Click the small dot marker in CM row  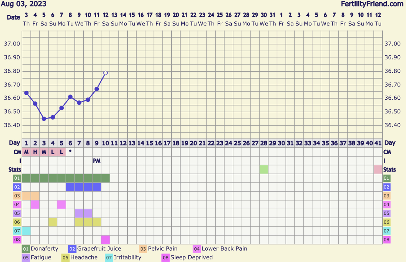point(70,151)
